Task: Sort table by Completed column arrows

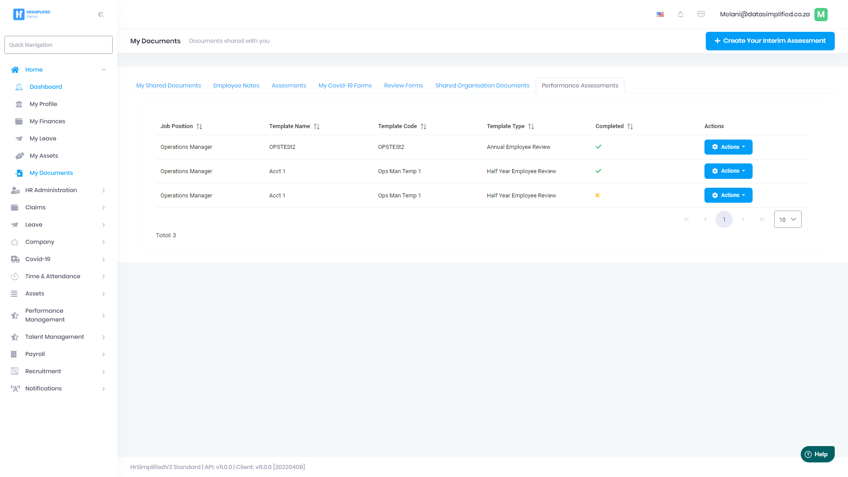Action: (x=630, y=126)
